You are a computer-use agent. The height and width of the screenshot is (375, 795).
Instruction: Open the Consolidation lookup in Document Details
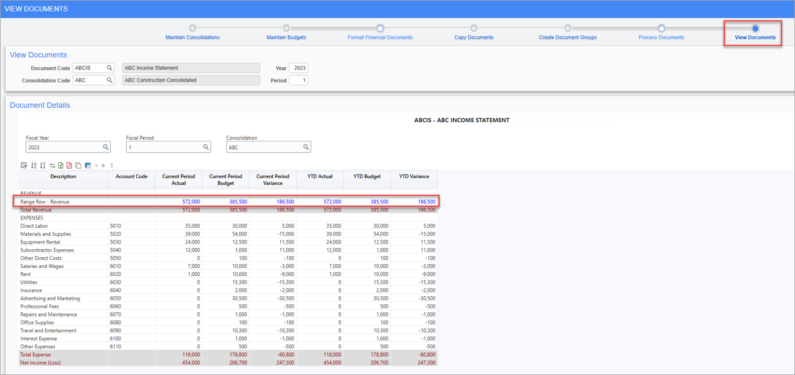click(x=306, y=147)
